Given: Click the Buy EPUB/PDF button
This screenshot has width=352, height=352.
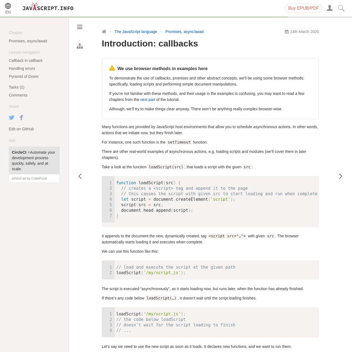Looking at the screenshot, I should (x=303, y=8).
